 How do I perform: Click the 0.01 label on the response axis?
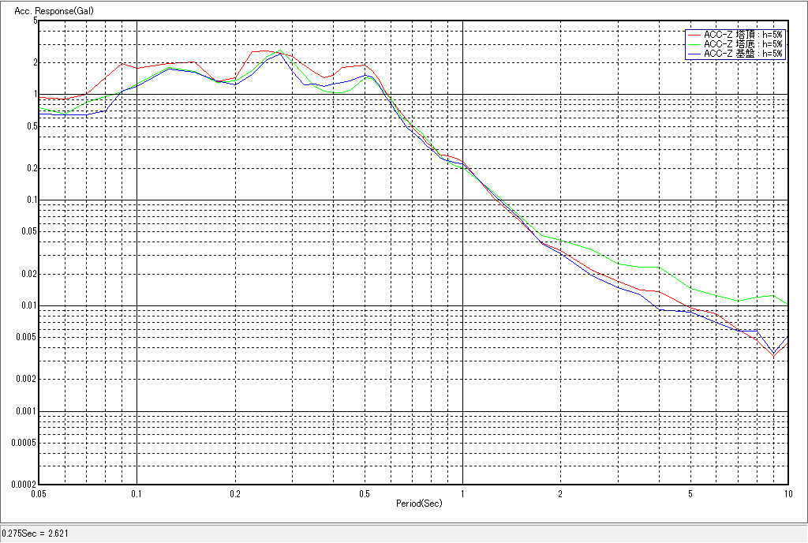pyautogui.click(x=28, y=305)
